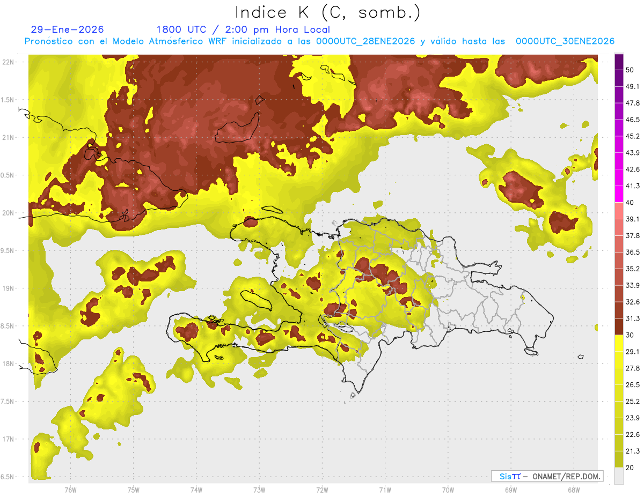
Task: Click the "37.8" color bar value
Action: [x=633, y=235]
